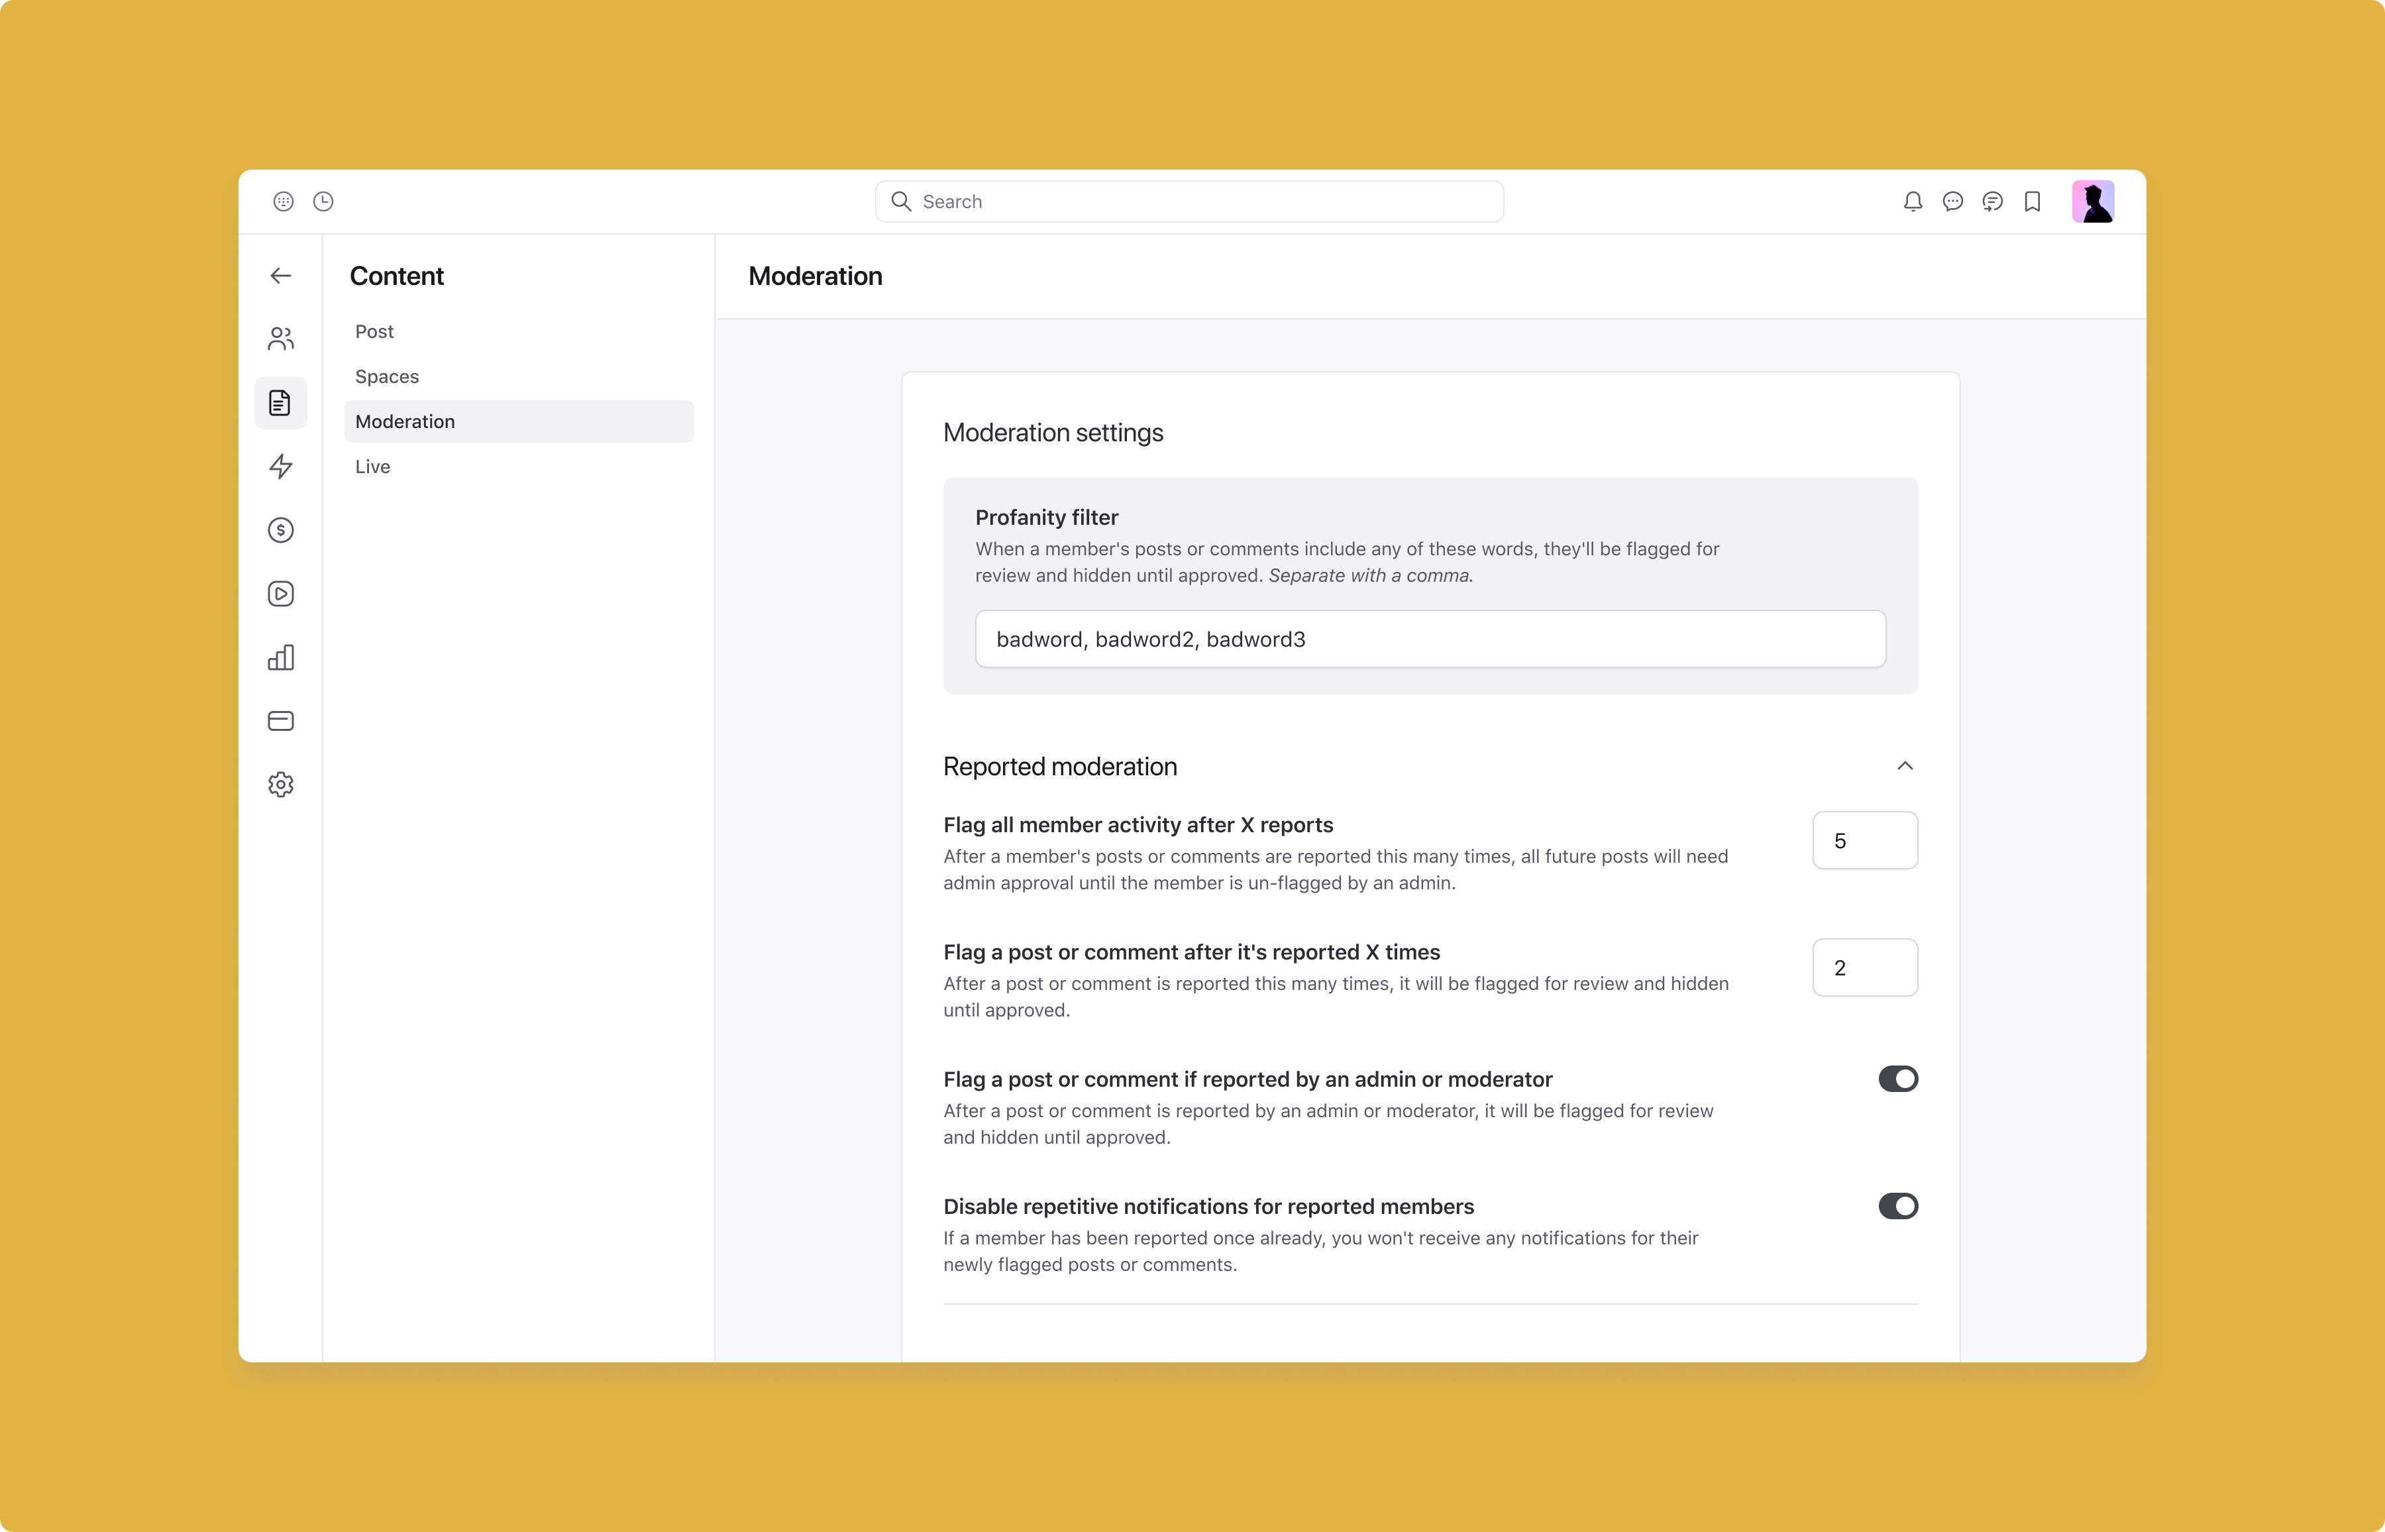
Task: Click the Reported moderation heading text
Action: click(x=1060, y=767)
